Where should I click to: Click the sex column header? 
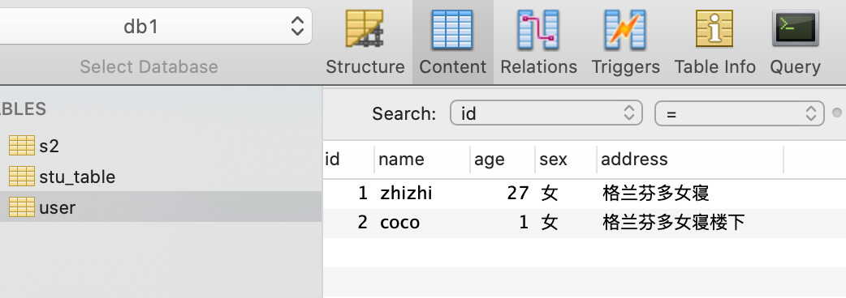(566, 160)
